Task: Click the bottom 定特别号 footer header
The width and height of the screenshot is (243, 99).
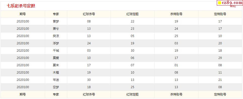Action: point(220,94)
